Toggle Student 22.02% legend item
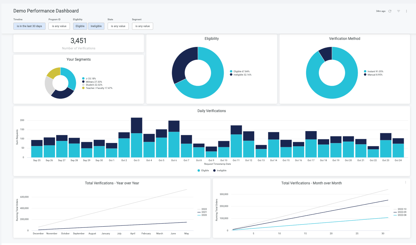 tap(92, 85)
